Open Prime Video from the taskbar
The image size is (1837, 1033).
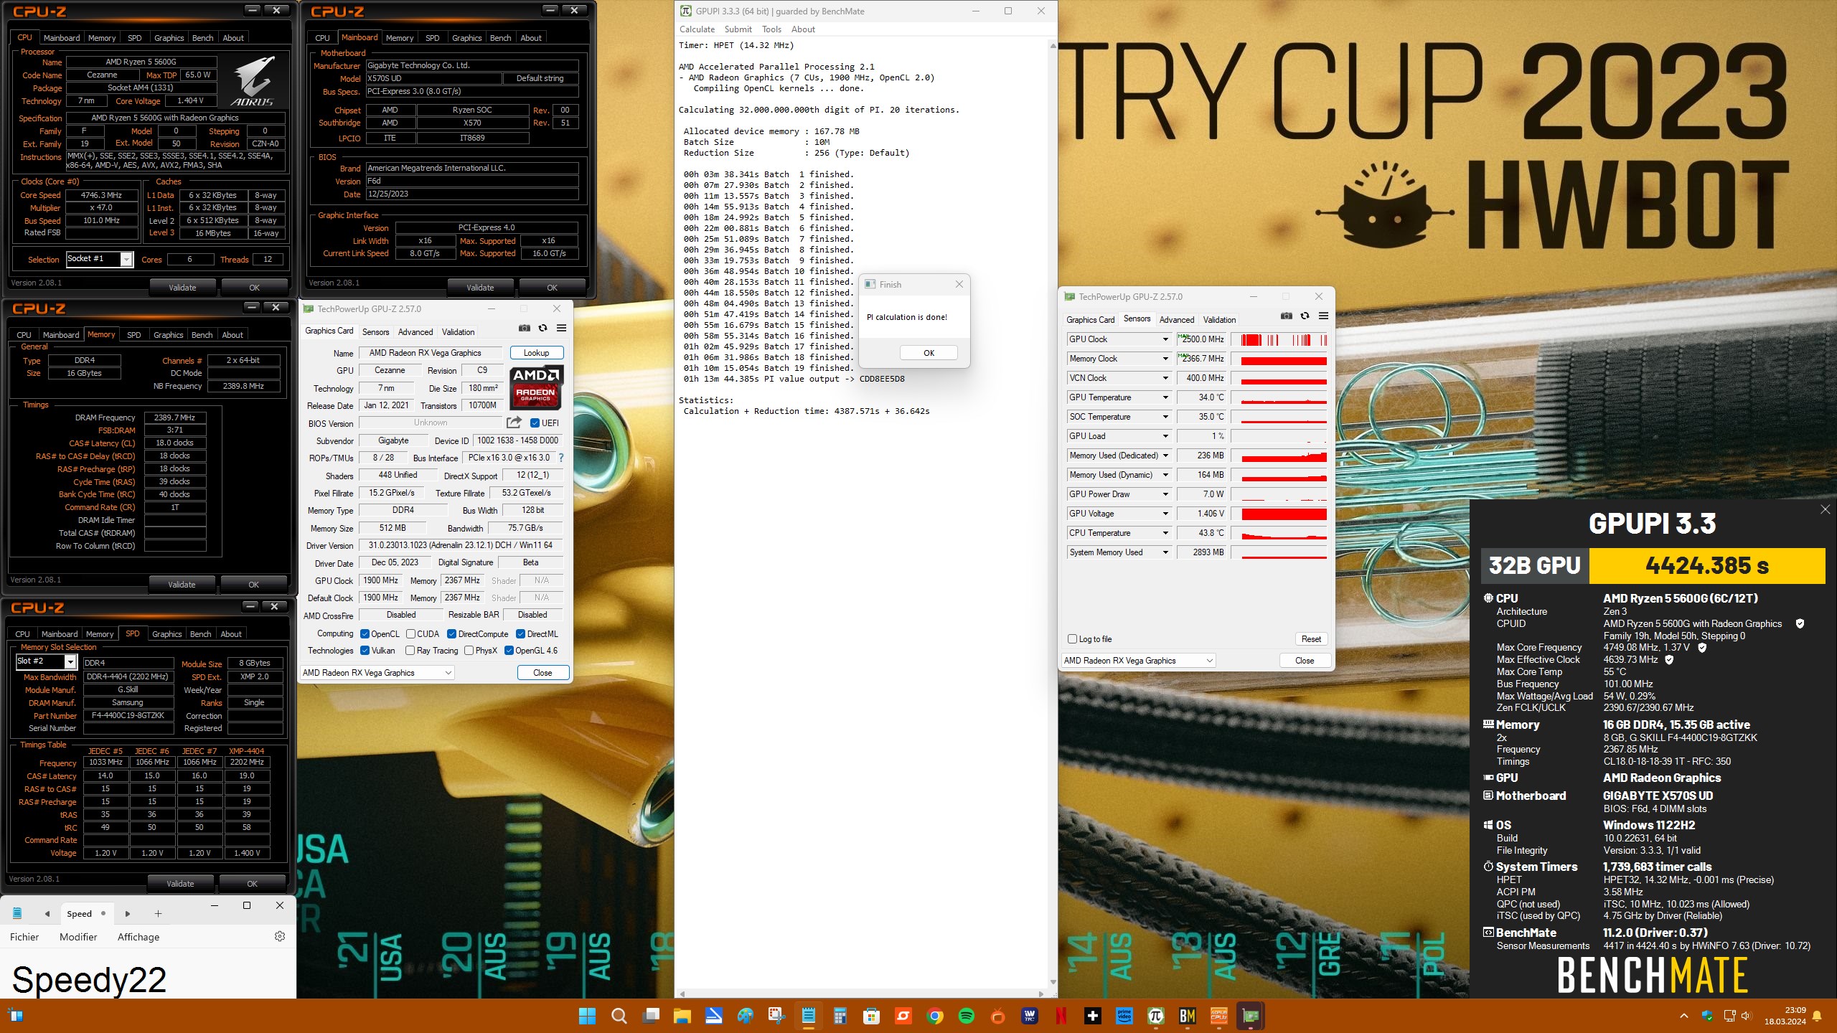pos(1124,1016)
